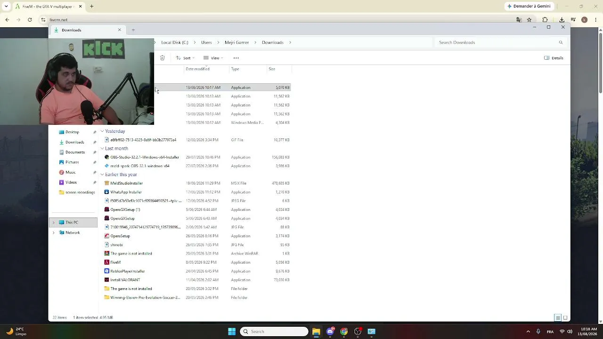Open Pictures in the navigation pane
Viewport: 603px width, 339px height.
tap(72, 162)
